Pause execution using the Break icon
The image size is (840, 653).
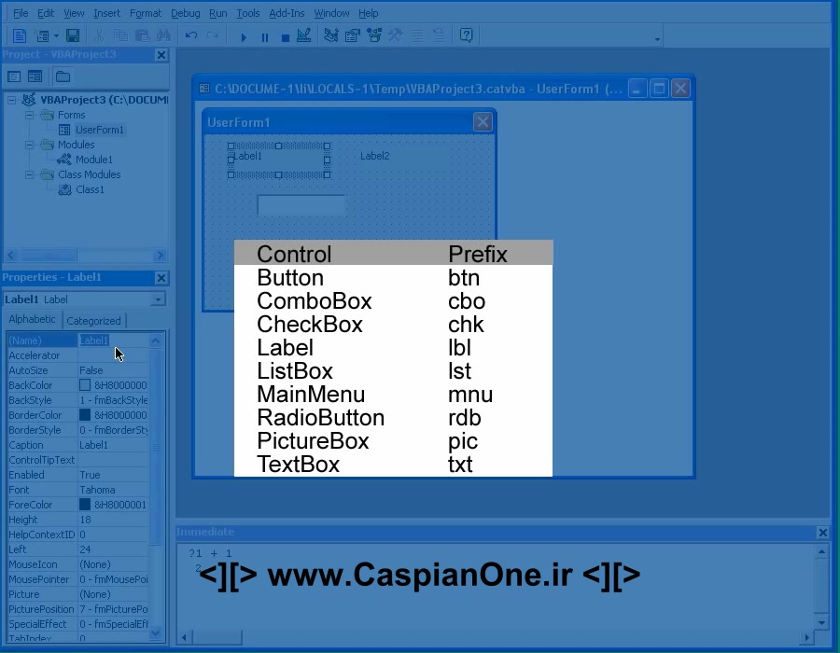(264, 35)
